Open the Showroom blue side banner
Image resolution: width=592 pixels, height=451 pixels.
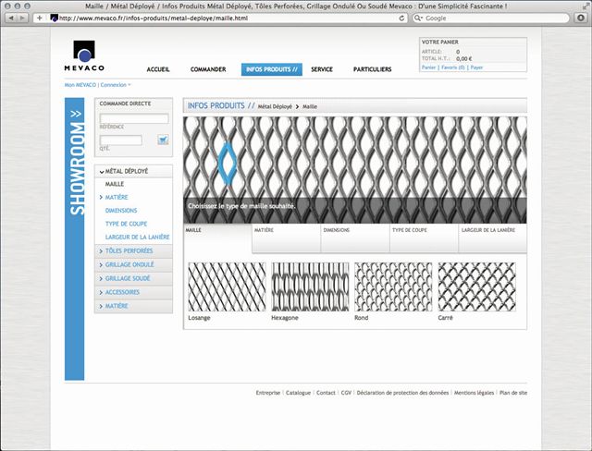(74, 238)
